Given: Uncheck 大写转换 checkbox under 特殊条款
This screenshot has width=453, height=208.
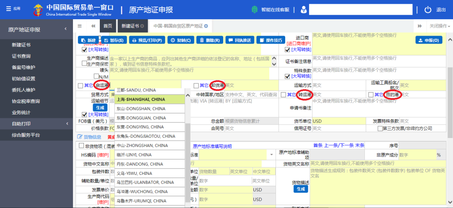Looking at the screenshot, I should pyautogui.click(x=287, y=76).
